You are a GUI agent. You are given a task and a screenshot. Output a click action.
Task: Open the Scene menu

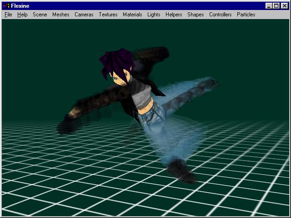40,15
